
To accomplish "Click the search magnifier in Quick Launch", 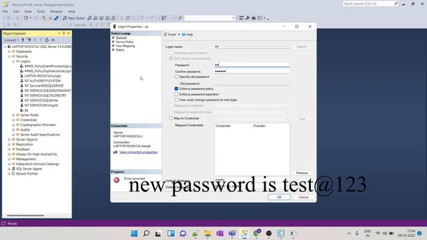I will point(396,3).
